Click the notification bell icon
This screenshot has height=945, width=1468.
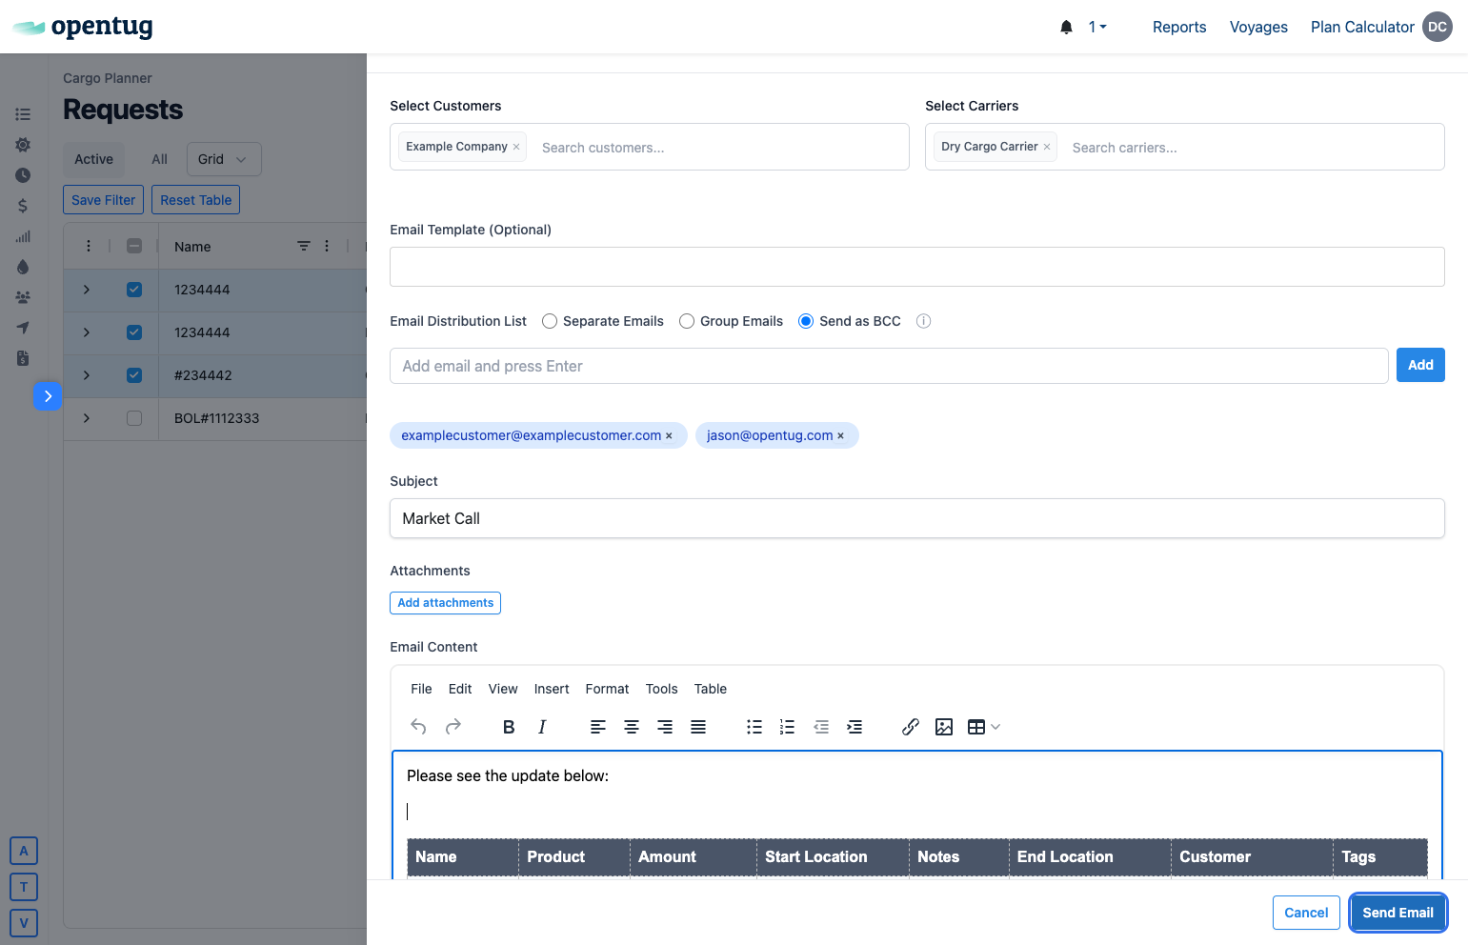1066,27
